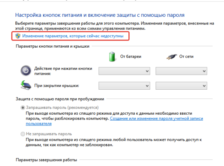Click the UAC shield icon
Image resolution: width=224 pixels, height=166 pixels.
(18, 36)
